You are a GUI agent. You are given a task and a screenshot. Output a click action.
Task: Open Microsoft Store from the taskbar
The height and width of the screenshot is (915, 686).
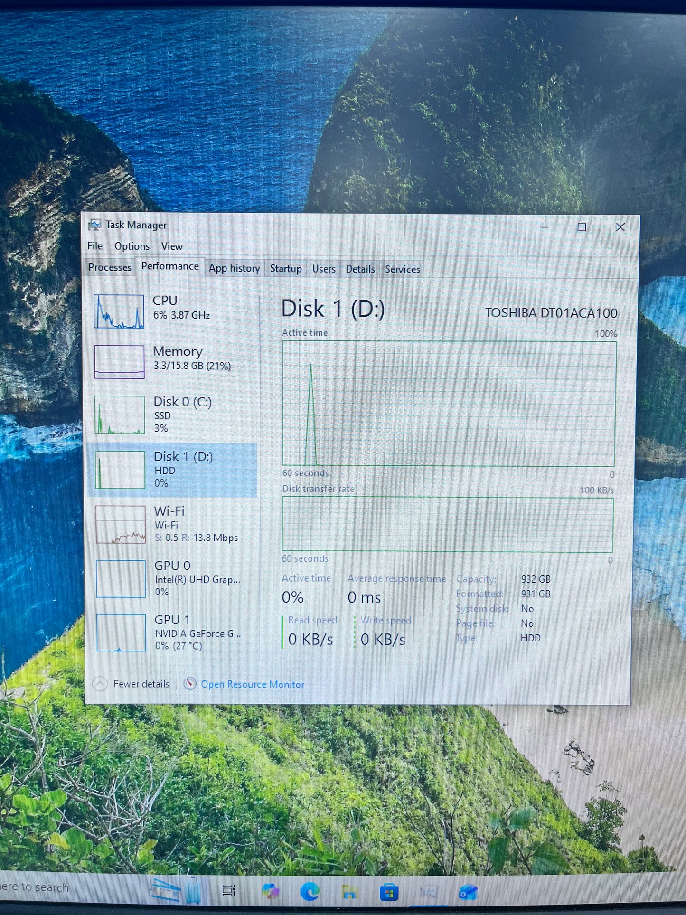[x=389, y=892]
